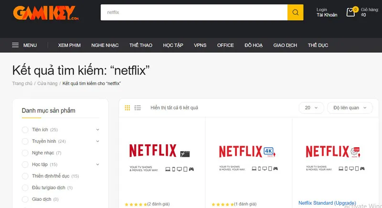Open the 20 items-per-page dropdown
The width and height of the screenshot is (382, 208).
pyautogui.click(x=311, y=108)
